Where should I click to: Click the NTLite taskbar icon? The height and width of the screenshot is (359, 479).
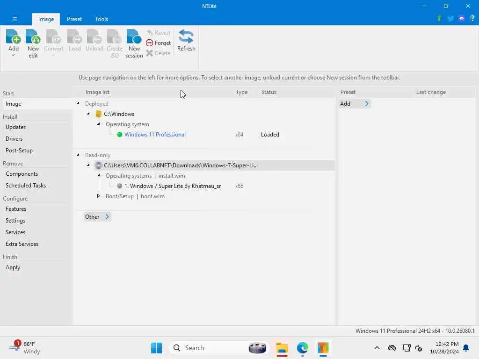[323, 348]
